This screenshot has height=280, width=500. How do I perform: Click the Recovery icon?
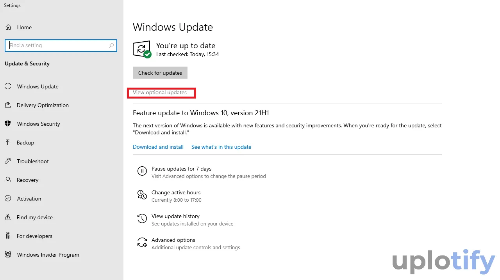click(8, 180)
